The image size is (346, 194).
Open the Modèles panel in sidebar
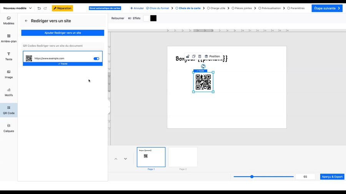pyautogui.click(x=8, y=21)
